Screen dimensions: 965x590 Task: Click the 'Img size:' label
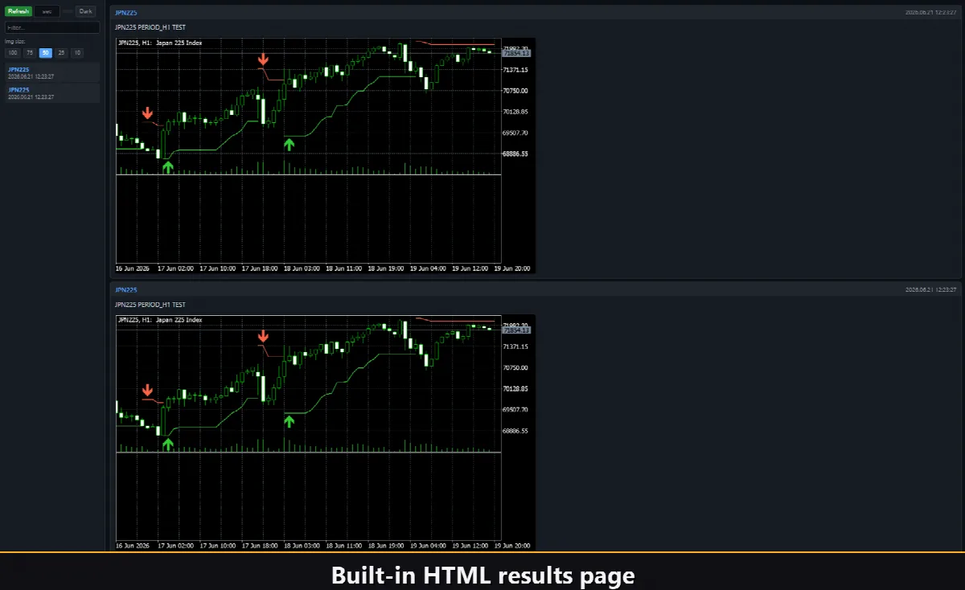15,41
